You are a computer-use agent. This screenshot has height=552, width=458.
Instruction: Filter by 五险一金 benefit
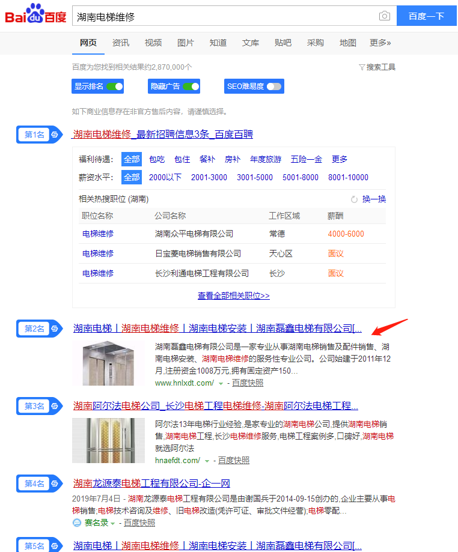tap(307, 160)
